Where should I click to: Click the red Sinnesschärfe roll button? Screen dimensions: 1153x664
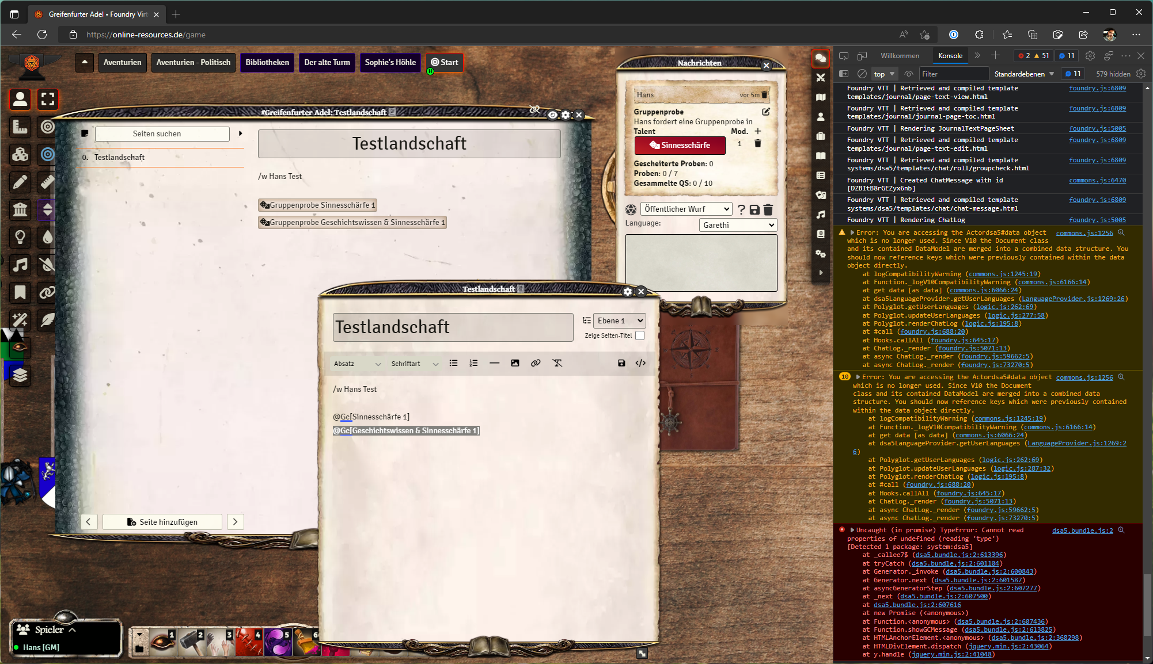tap(680, 146)
